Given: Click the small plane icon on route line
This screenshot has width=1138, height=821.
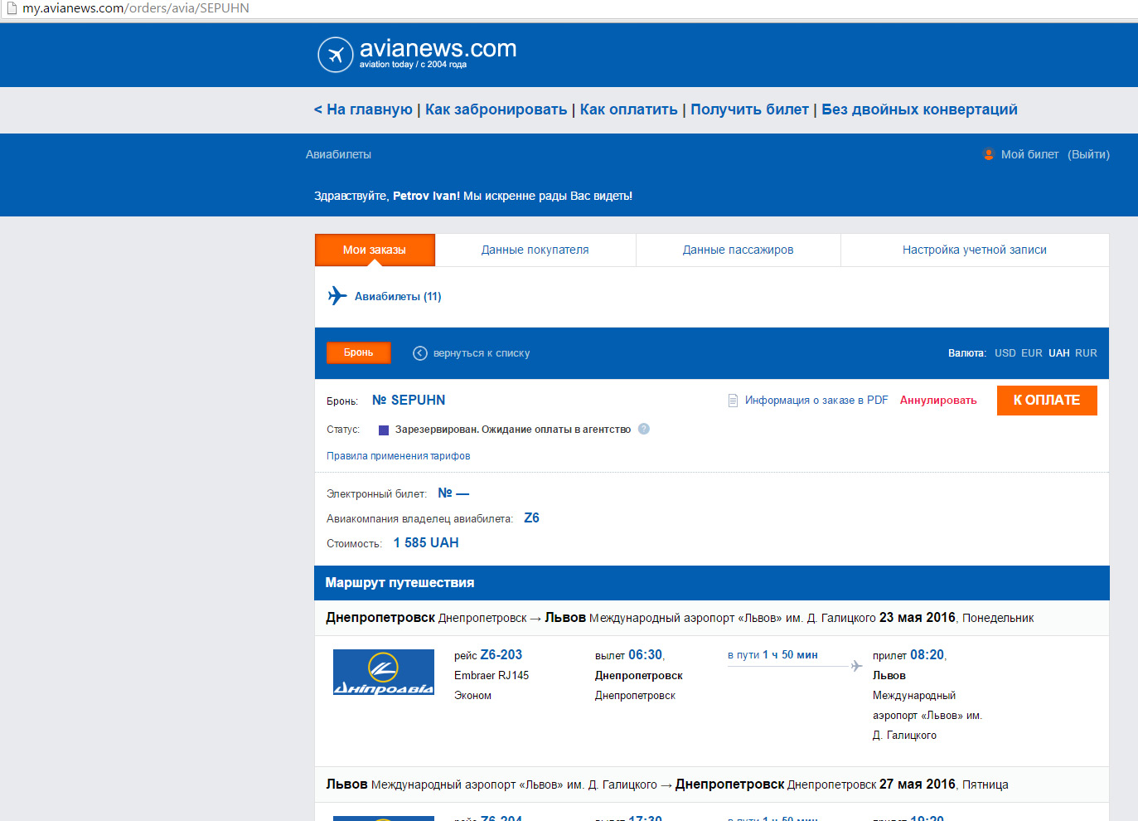Looking at the screenshot, I should [x=857, y=666].
